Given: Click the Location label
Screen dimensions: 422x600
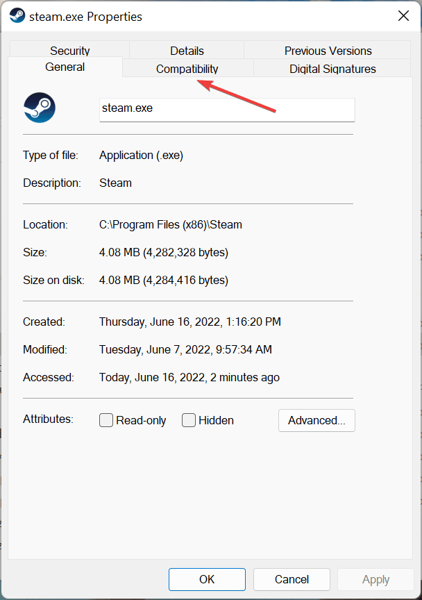Looking at the screenshot, I should pos(46,224).
